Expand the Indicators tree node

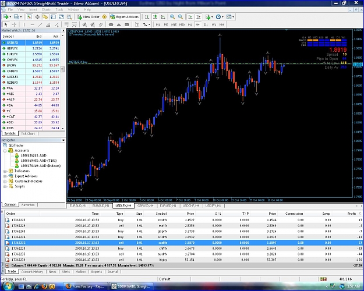pos(5,171)
